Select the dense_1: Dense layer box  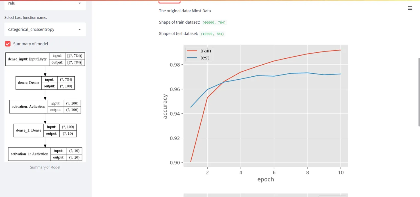click(28, 130)
